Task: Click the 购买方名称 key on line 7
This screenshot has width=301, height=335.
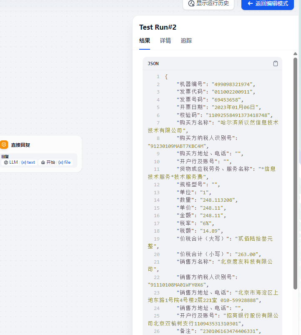Action: tap(194, 123)
